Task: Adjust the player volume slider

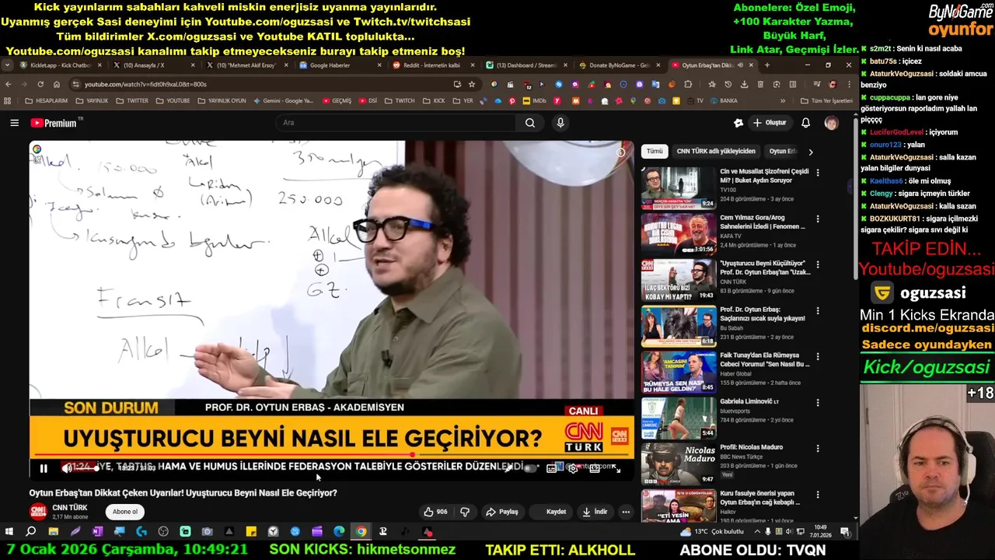Action: tap(86, 468)
